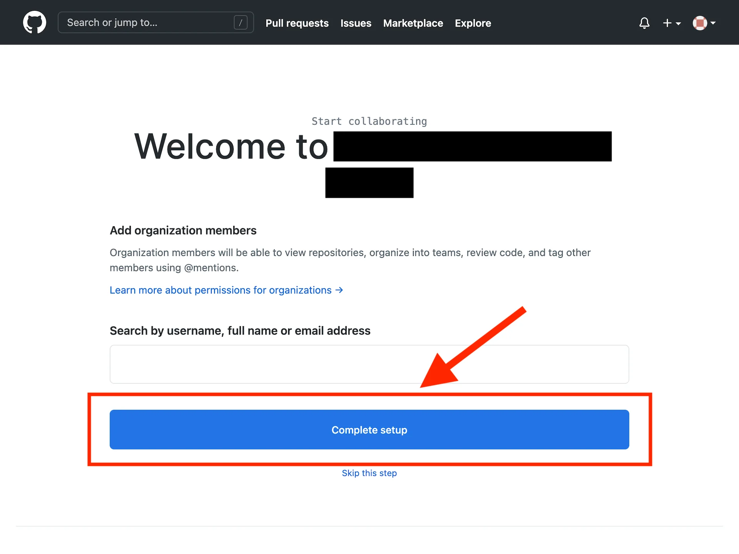Open Marketplace from the header
The height and width of the screenshot is (554, 739).
click(413, 23)
